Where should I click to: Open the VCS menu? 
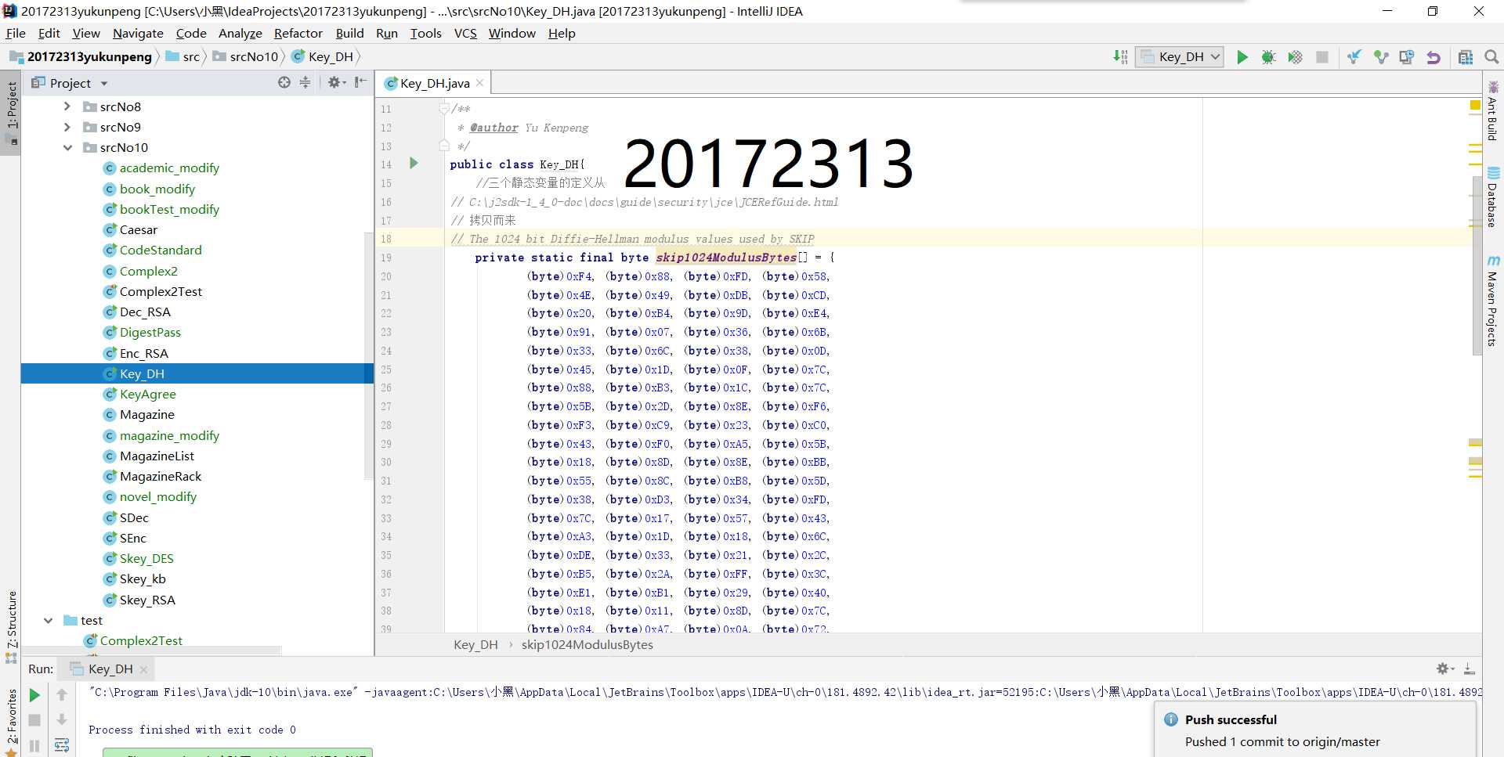(465, 33)
